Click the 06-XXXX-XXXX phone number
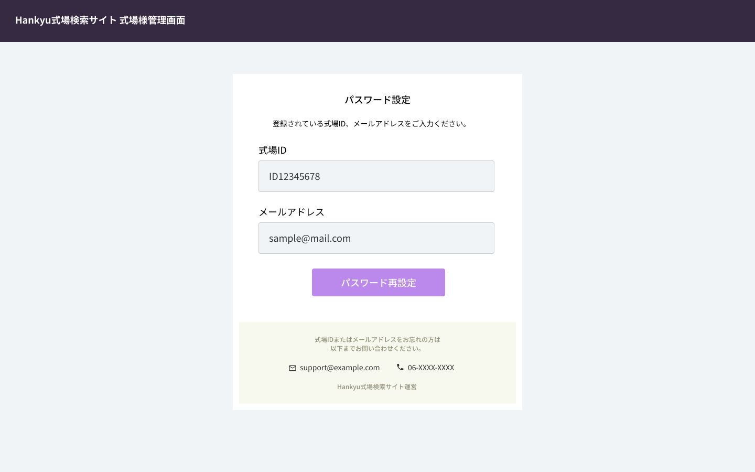Viewport: 755px width, 472px height. (x=430, y=368)
